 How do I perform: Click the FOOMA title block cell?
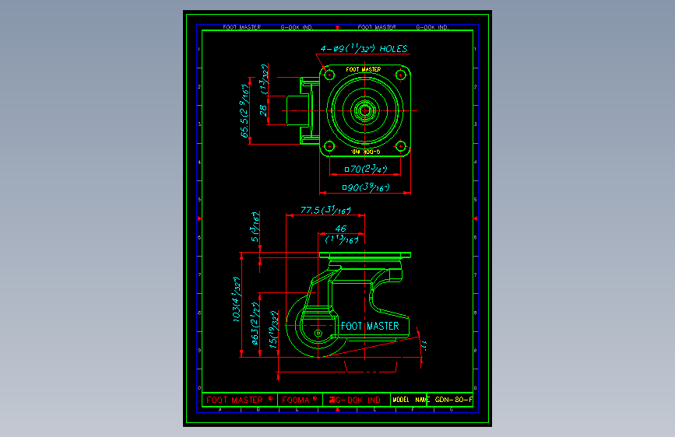[300, 400]
